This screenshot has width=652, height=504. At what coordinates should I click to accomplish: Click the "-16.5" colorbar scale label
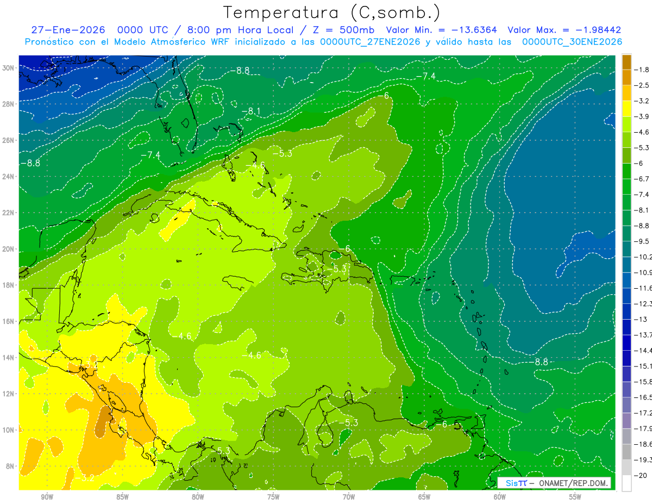click(x=643, y=397)
